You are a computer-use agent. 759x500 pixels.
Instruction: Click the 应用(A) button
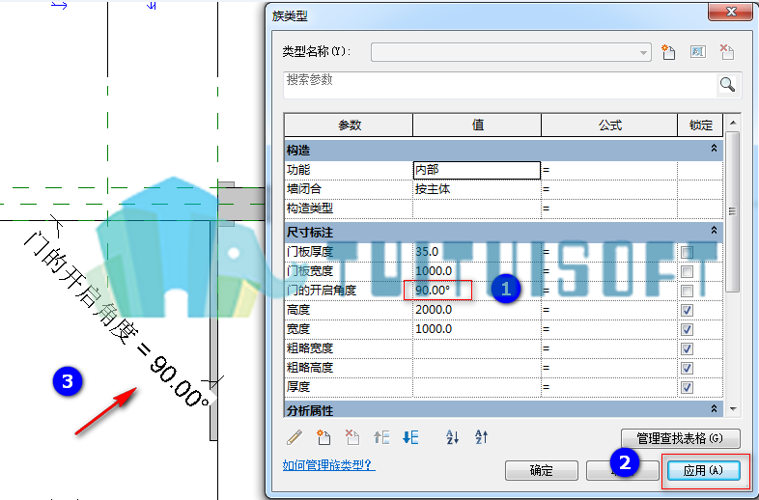(703, 470)
